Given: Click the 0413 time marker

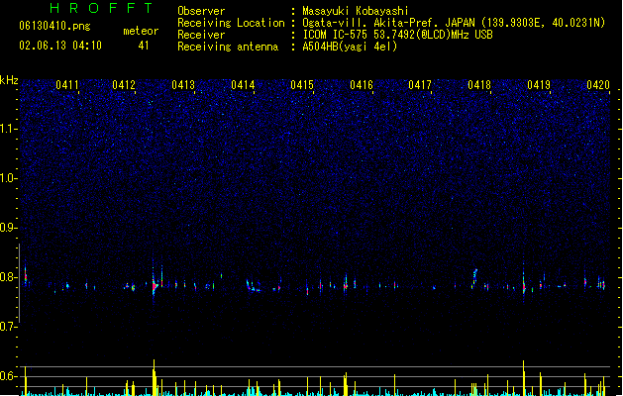Looking at the screenshot, I should (183, 85).
